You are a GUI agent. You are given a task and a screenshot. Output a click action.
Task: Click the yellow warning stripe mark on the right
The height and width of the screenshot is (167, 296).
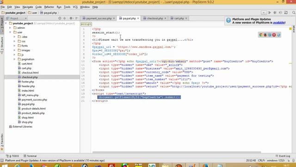coord(290,63)
